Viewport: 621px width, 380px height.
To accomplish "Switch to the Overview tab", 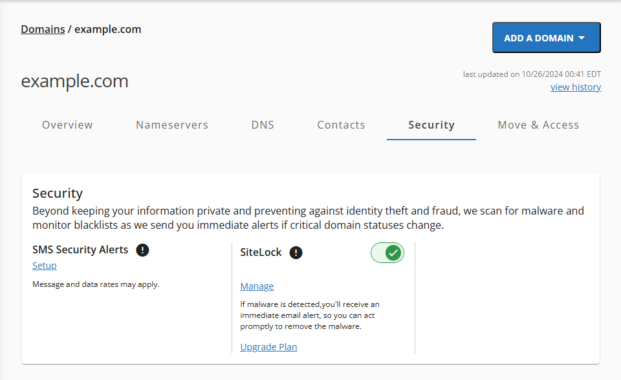I will pos(67,125).
